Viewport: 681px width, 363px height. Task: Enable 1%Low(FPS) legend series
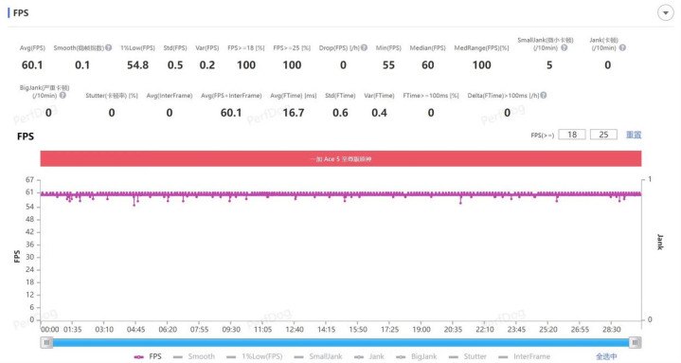[x=255, y=356]
